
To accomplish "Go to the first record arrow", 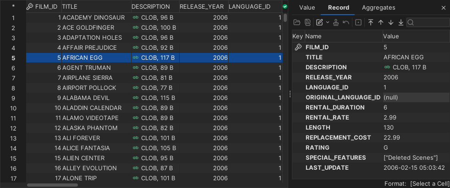I will [371, 22].
